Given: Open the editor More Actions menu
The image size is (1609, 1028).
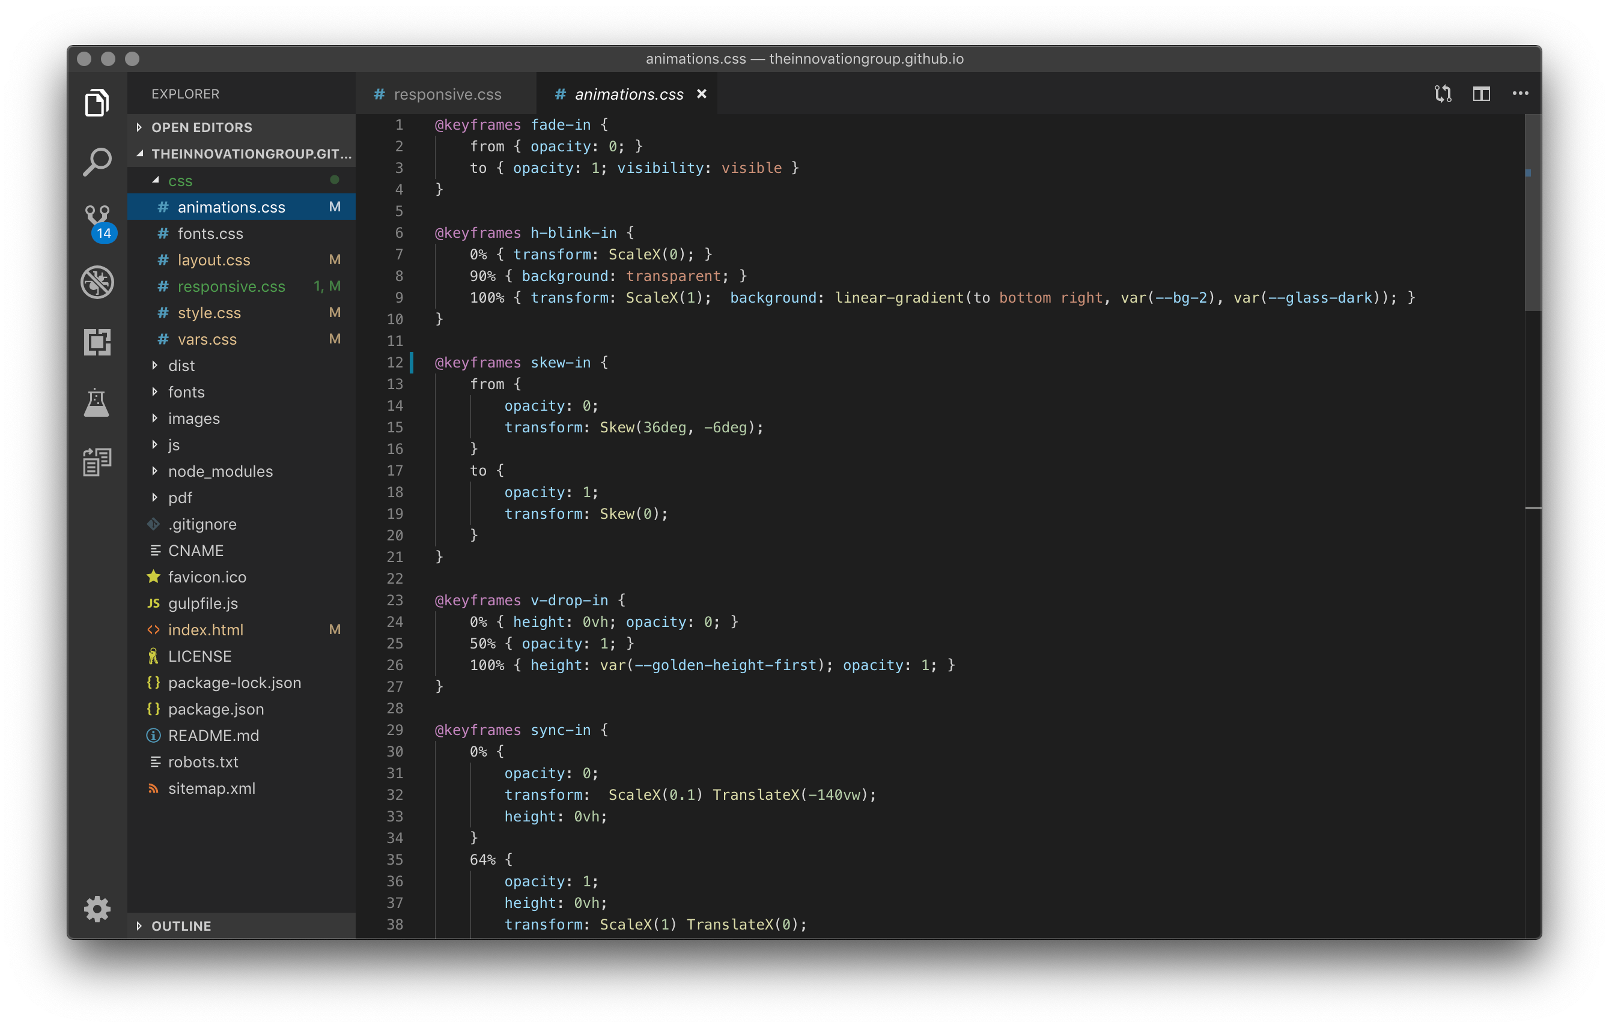Looking at the screenshot, I should [1520, 94].
